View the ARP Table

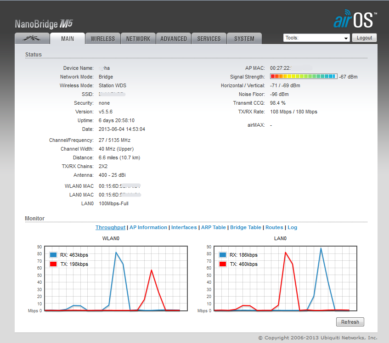(x=213, y=227)
